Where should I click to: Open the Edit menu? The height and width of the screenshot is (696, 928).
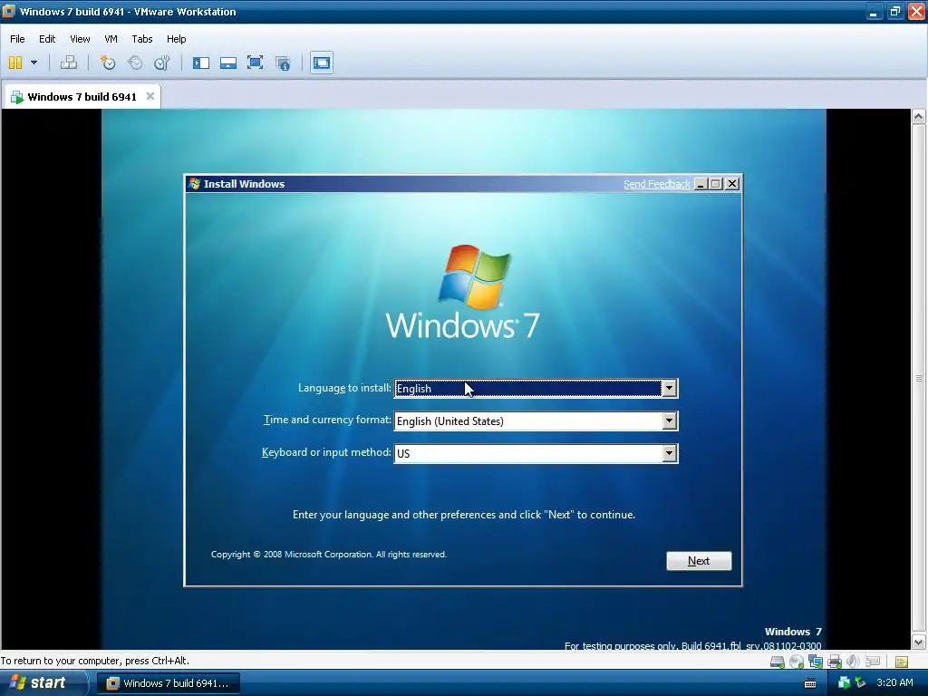(47, 39)
